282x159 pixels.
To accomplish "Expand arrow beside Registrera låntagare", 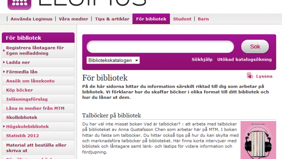I will [x=4, y=50].
